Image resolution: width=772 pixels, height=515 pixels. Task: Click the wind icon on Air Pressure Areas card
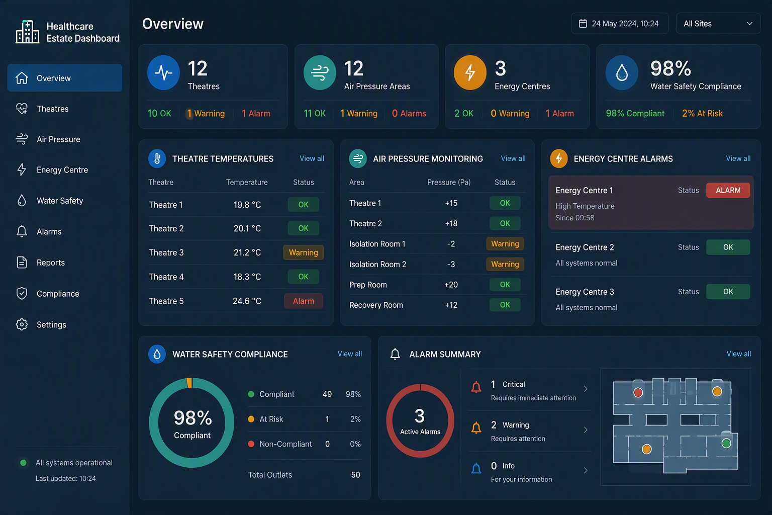(x=320, y=73)
